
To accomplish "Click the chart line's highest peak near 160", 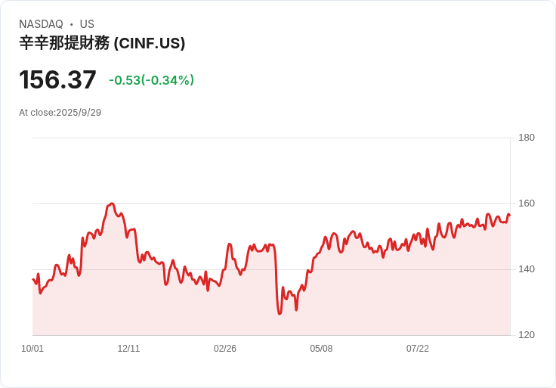I will pos(112,203).
